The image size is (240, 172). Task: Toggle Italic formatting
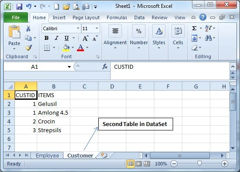click(x=57, y=38)
